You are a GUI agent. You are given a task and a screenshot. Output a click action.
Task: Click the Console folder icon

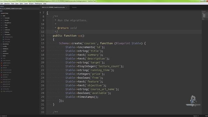click(x=4, y=18)
